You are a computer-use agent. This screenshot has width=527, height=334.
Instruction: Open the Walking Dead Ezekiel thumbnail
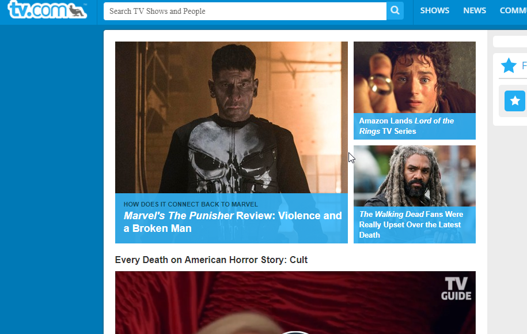click(415, 176)
